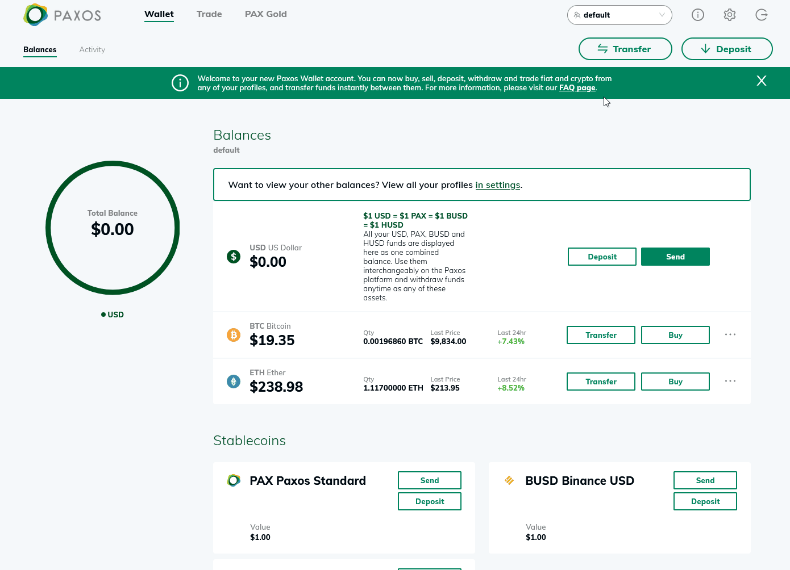Viewport: 790px width, 570px height.
Task: Dismiss the welcome banner with X
Action: (x=761, y=81)
